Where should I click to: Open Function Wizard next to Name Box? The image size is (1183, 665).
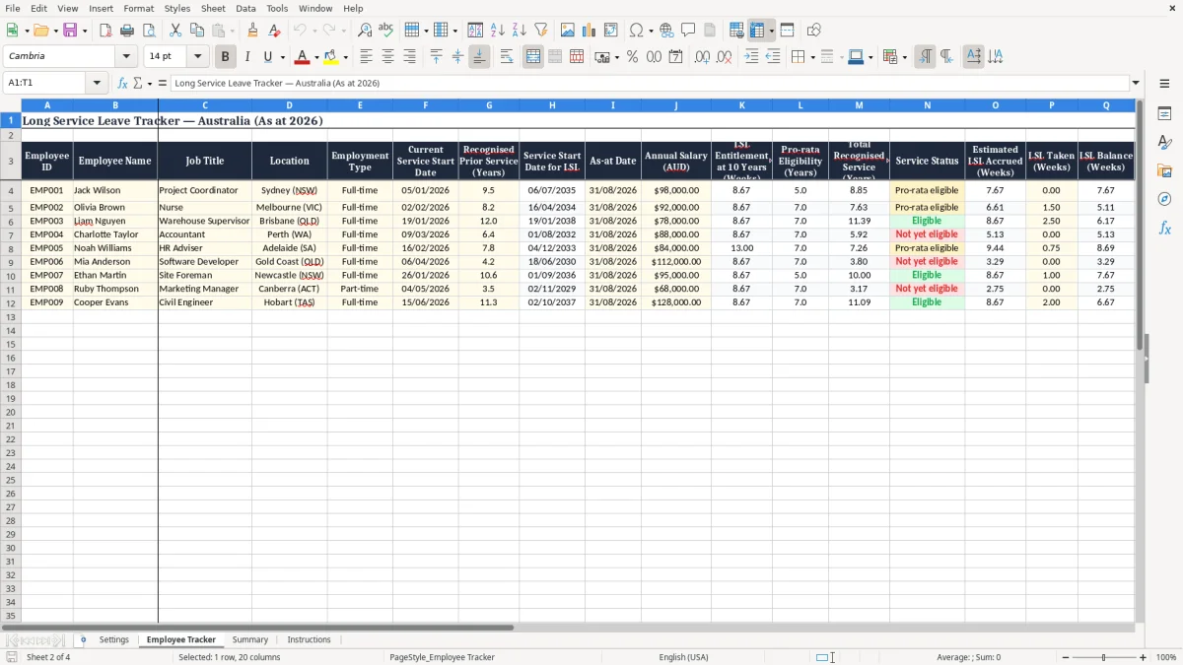click(x=123, y=84)
